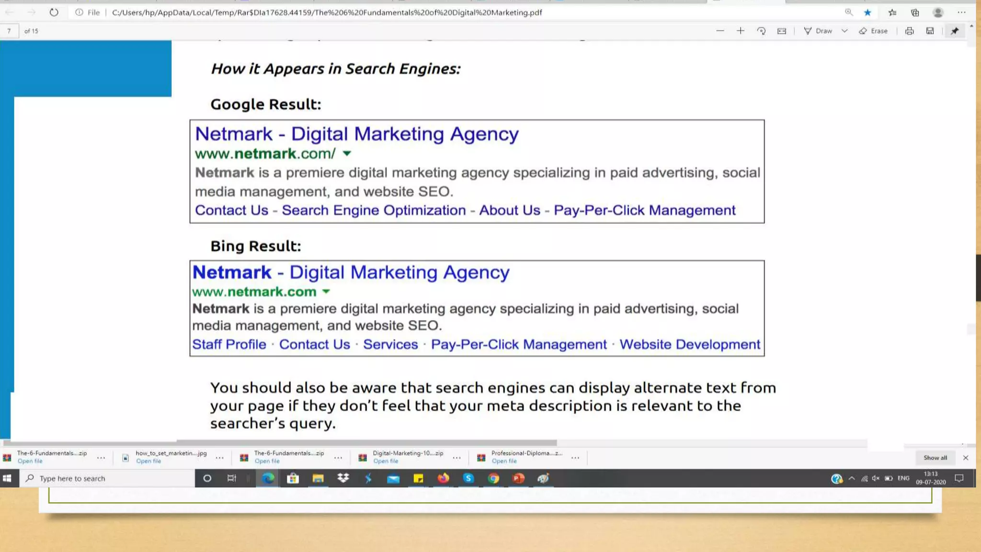
Task: Click the page number input field
Action: (x=9, y=31)
